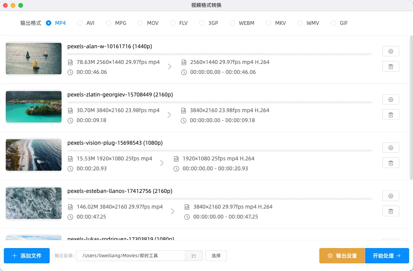Click clock icon beside 00:00:00.00 - 00:00:47.25

coord(187,217)
